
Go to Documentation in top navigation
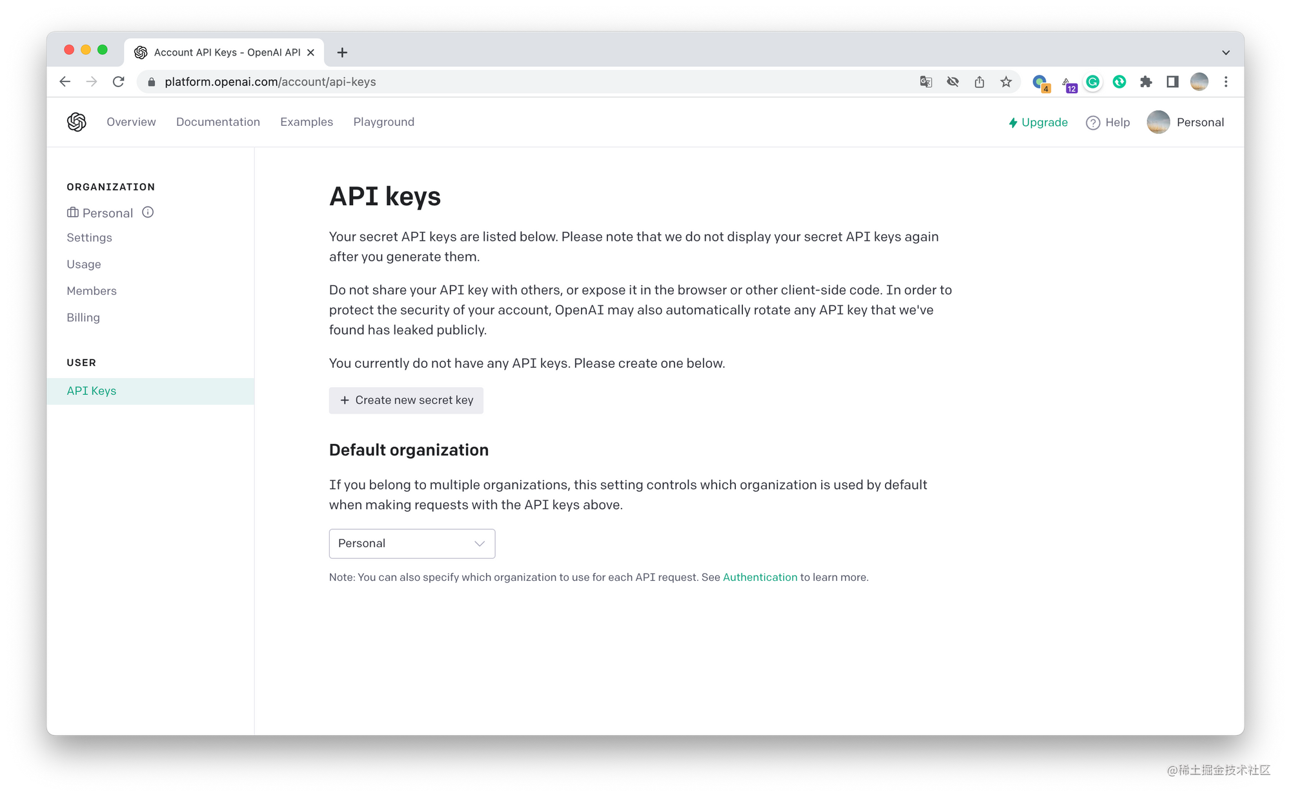218,122
